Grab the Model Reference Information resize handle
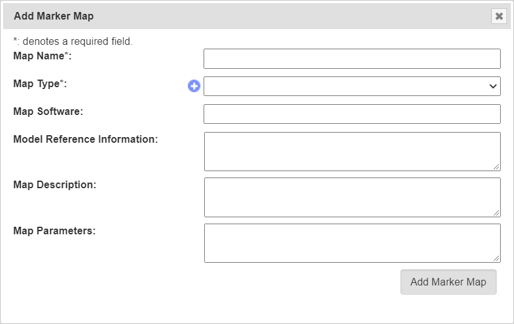Image resolution: width=514 pixels, height=324 pixels. (496, 167)
